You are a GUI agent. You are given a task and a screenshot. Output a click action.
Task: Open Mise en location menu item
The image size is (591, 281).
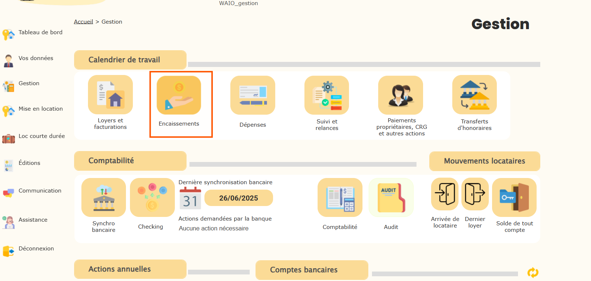tap(41, 109)
